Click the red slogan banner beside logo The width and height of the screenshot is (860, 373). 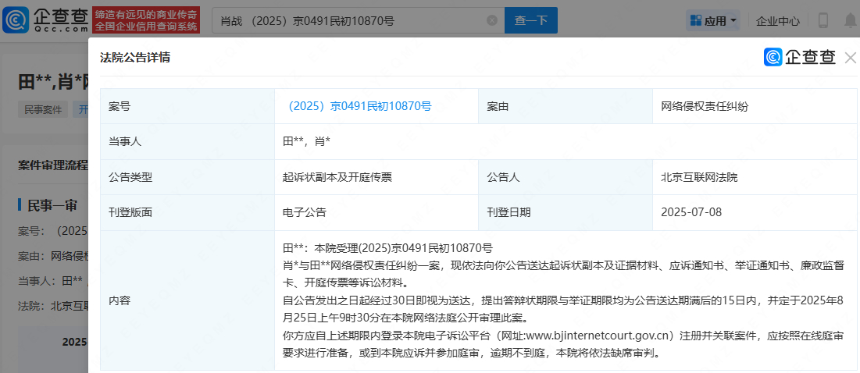(146, 21)
